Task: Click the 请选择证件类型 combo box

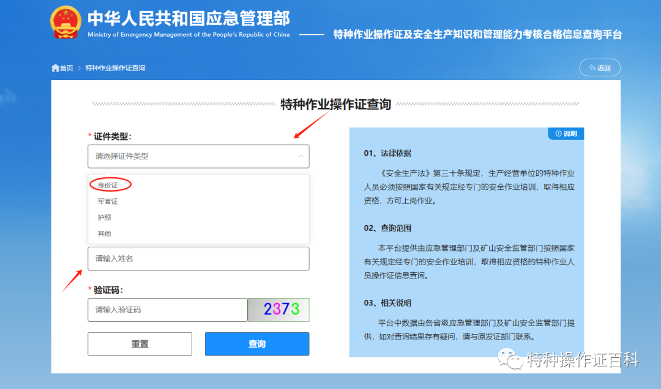Action: click(x=198, y=156)
